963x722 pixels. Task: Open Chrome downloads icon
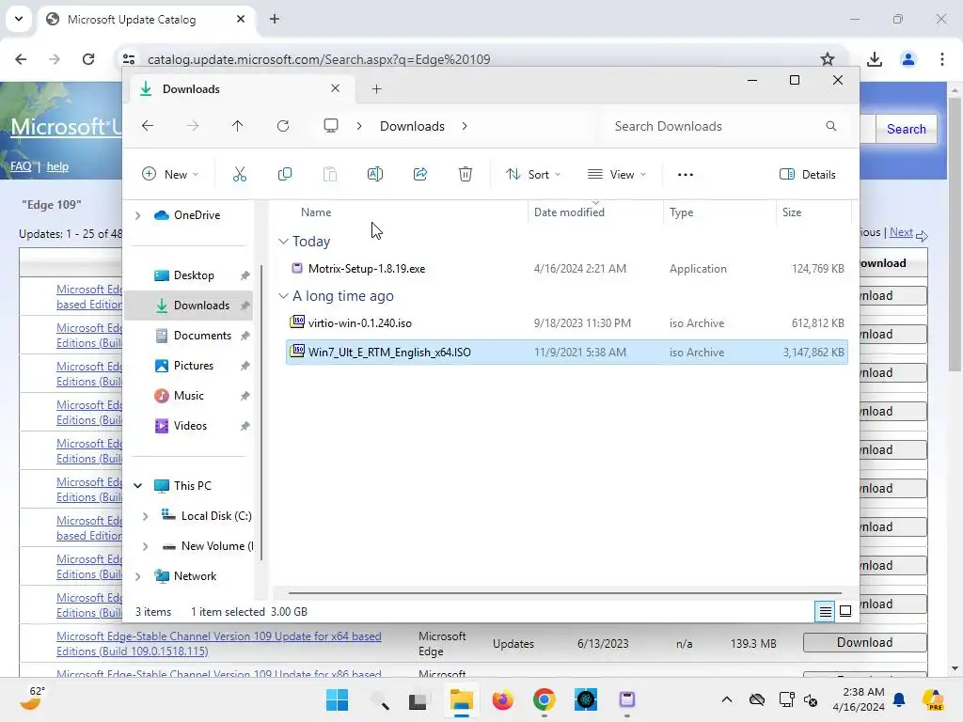(x=875, y=59)
